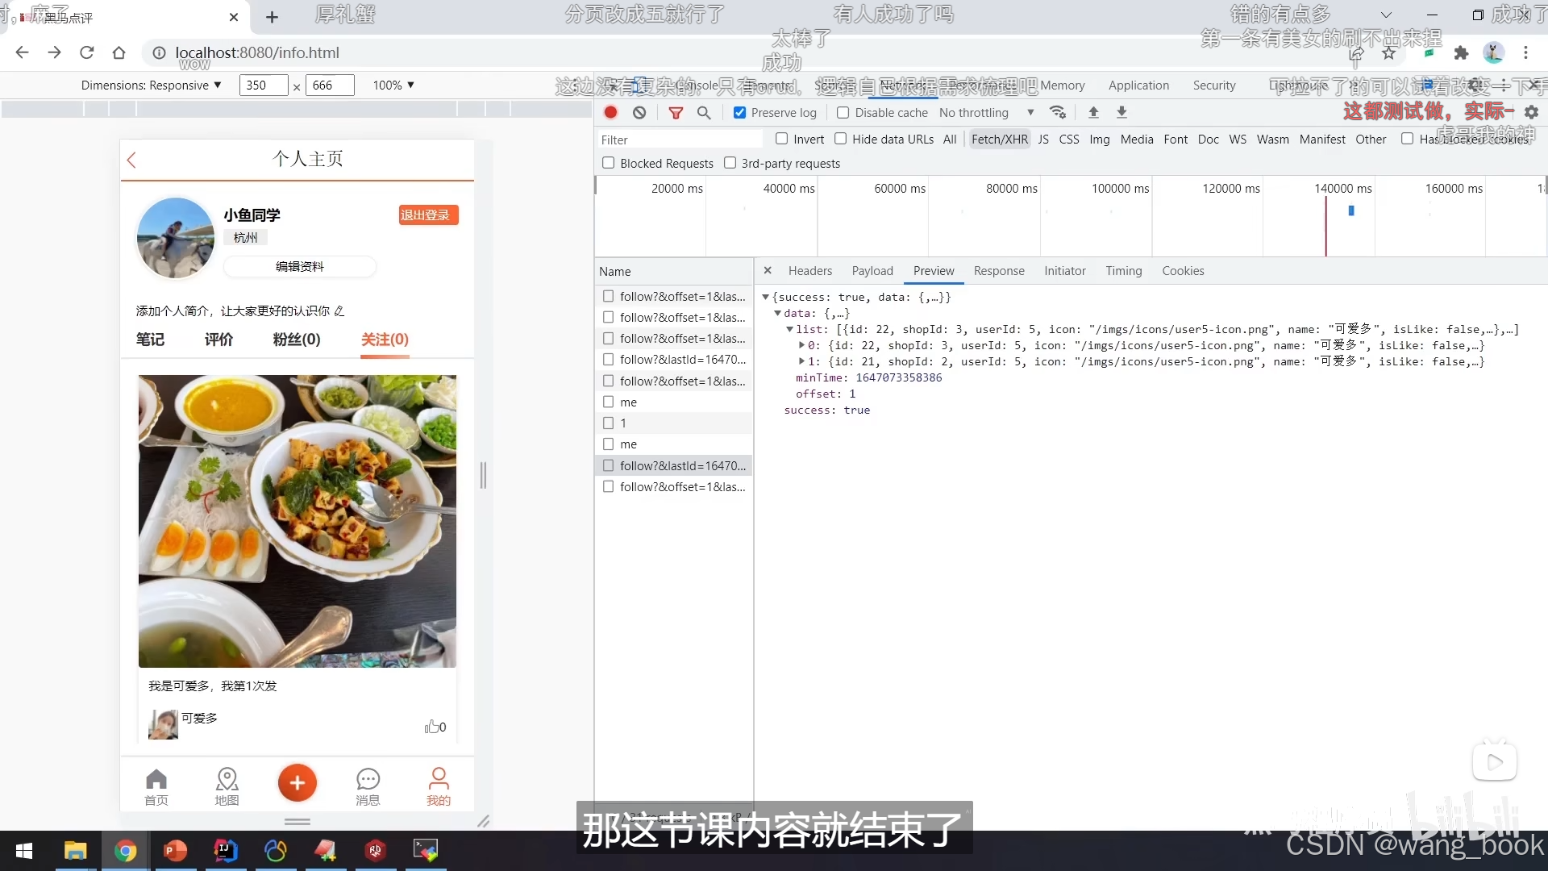
Task: Tap the back arrow on profile page
Action: click(131, 160)
